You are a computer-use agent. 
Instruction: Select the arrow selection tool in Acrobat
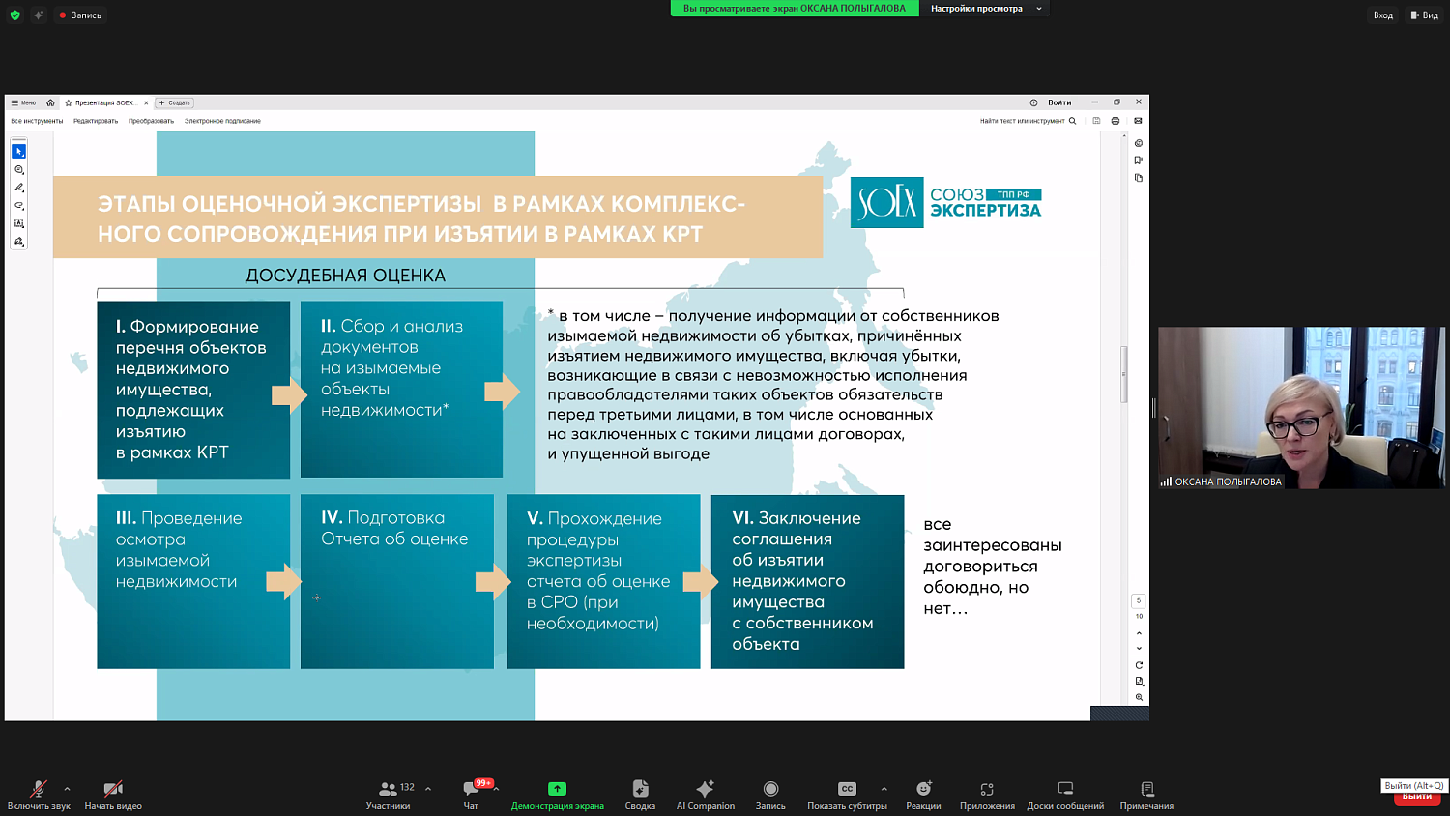coord(18,152)
